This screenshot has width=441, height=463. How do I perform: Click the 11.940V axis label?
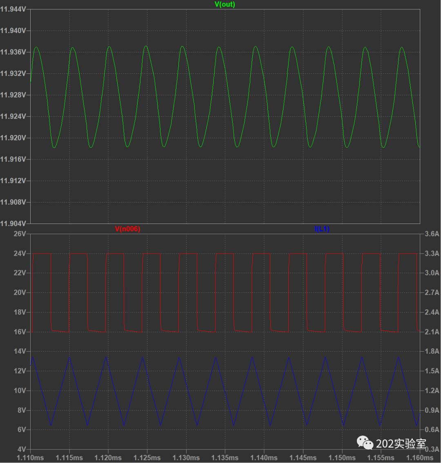[13, 31]
